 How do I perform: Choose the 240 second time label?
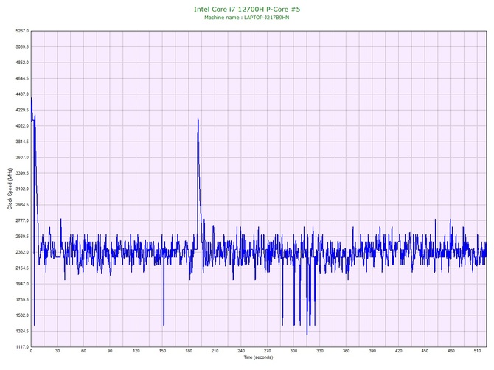coord(241,351)
